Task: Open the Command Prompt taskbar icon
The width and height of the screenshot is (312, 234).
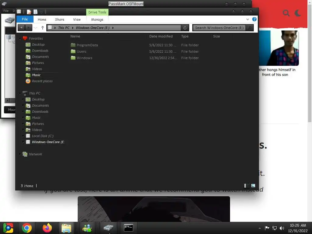Action: pyautogui.click(x=128, y=228)
